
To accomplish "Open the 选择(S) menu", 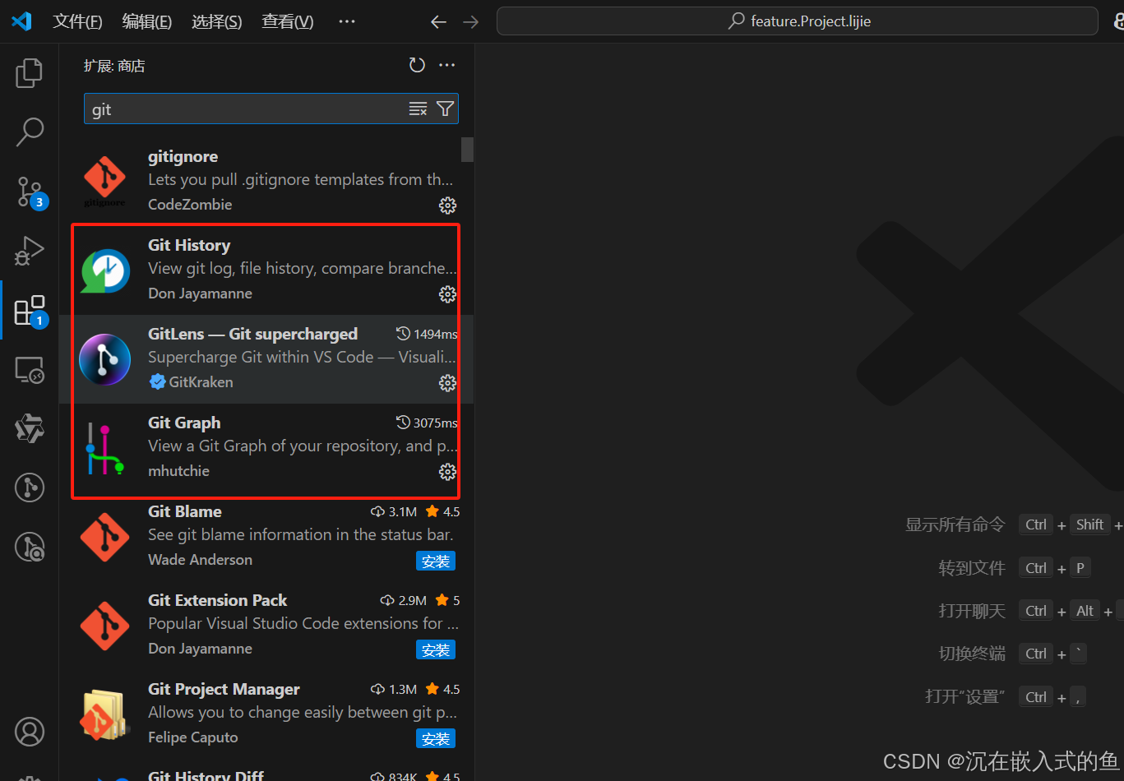I will (217, 21).
